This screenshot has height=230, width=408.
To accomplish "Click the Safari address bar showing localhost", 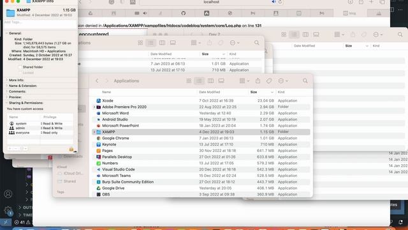I will 211,2.
